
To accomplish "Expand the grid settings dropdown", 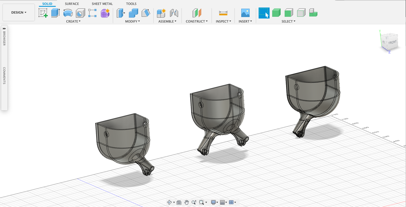I will [x=226, y=202].
